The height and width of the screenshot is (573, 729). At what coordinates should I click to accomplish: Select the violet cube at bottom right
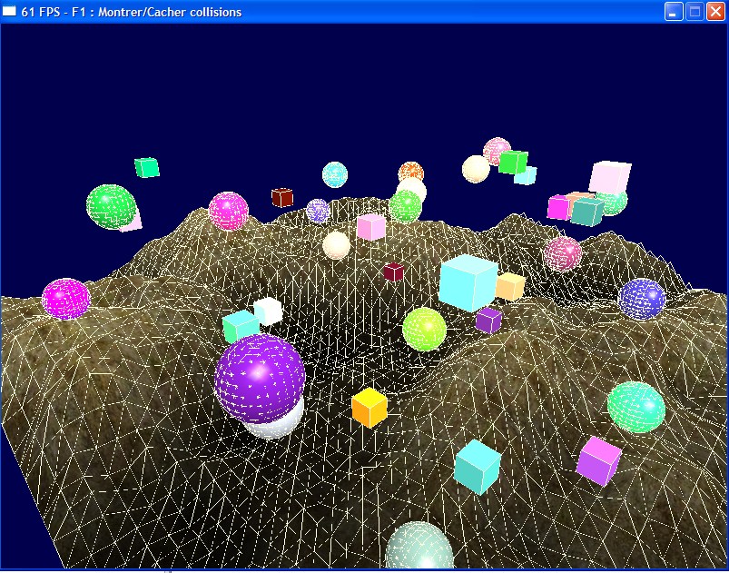pyautogui.click(x=598, y=459)
